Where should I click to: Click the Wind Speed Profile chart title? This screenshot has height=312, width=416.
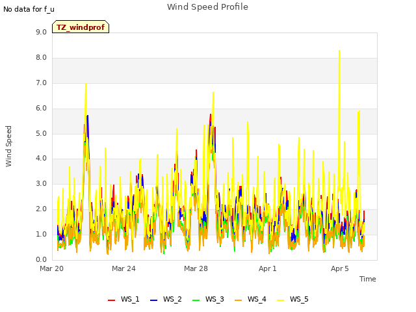(207, 7)
